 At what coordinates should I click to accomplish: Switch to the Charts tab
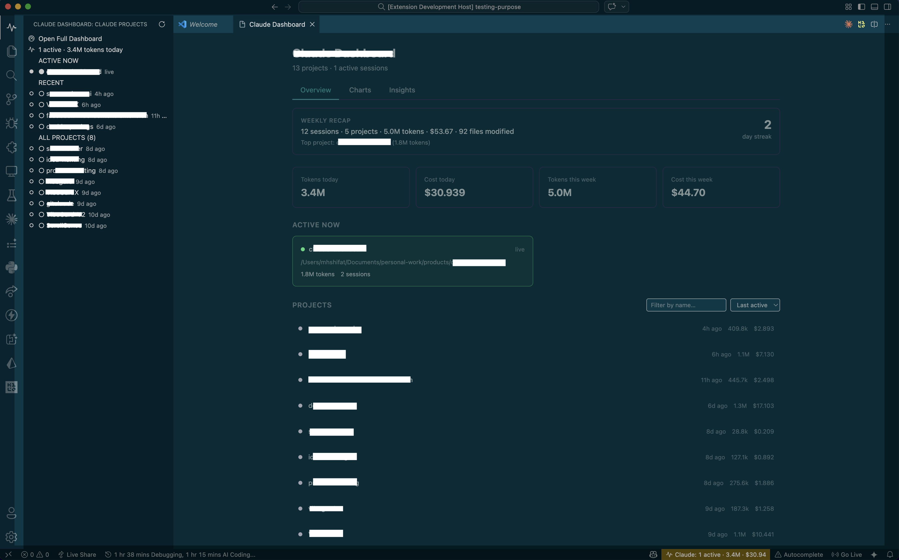pyautogui.click(x=360, y=90)
